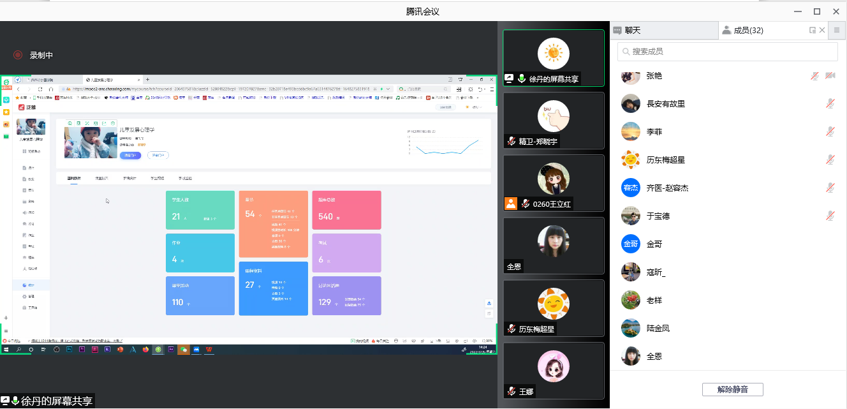847x409 pixels.
Task: Click the muted mic icon on 王娜's tile
Action: [x=511, y=391]
